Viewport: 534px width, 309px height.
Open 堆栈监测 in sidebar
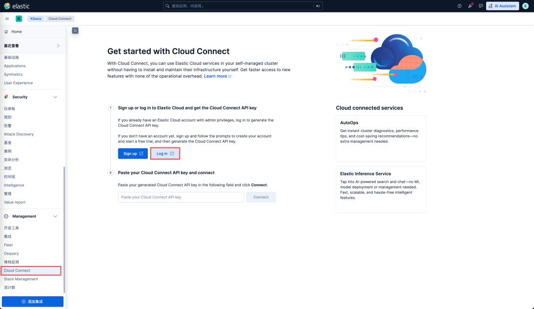11,262
